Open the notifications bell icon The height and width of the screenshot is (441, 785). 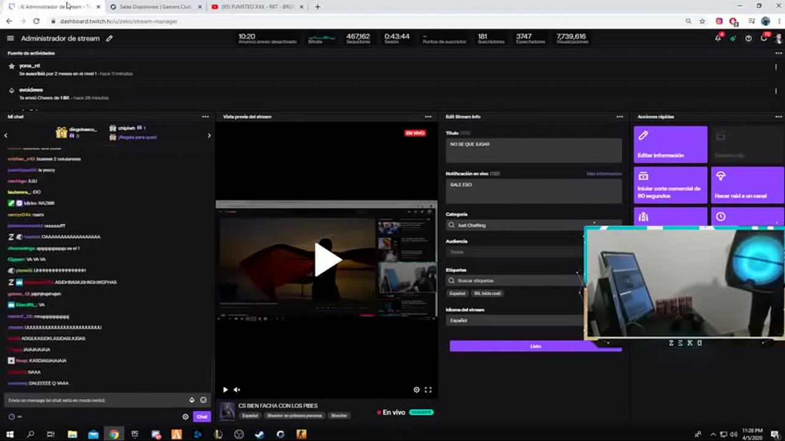click(x=718, y=38)
